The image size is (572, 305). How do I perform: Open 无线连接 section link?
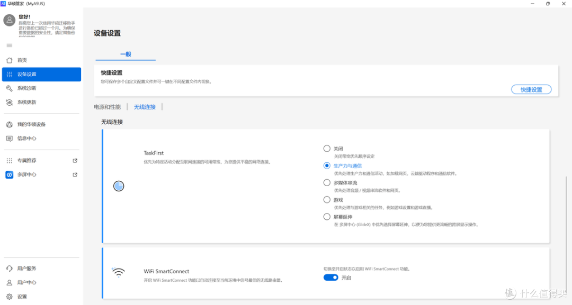click(x=145, y=107)
